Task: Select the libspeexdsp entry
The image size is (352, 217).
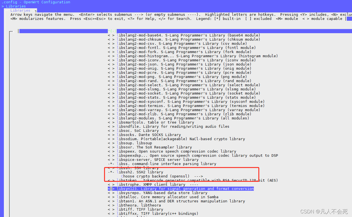Action: [193, 156]
